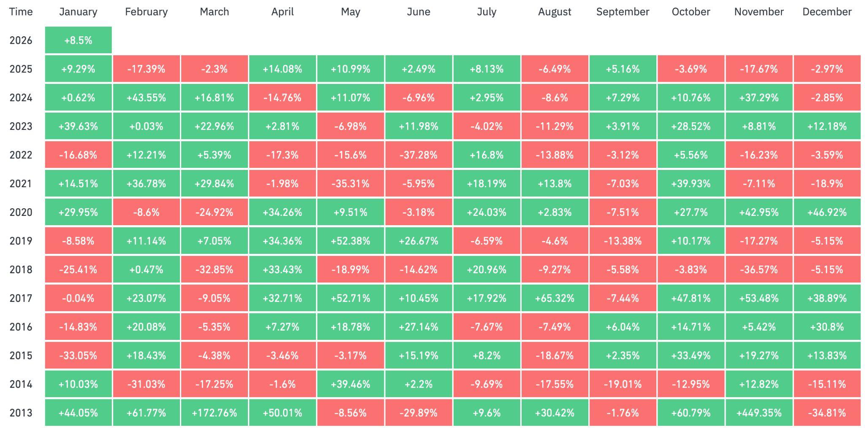Click the -33.05% January 2015 cell
Viewport: 865px width, 428px height.
(x=78, y=356)
